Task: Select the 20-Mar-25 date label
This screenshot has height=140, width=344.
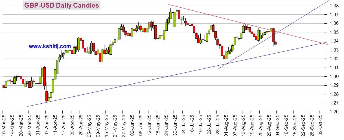Action: point(20,126)
